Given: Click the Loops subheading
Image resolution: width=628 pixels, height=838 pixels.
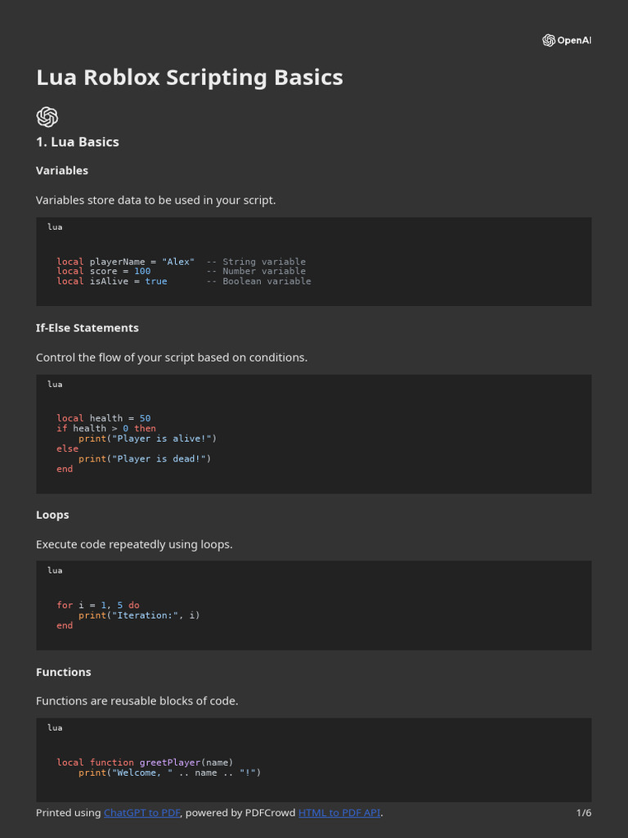Looking at the screenshot, I should (52, 515).
